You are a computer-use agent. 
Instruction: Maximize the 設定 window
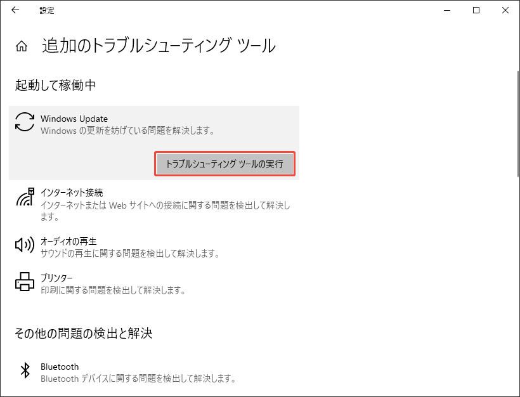click(x=476, y=10)
